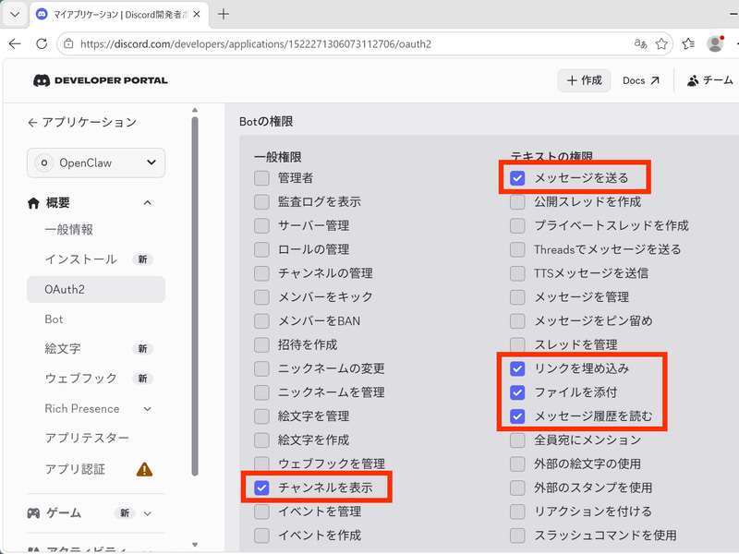The height and width of the screenshot is (554, 739).
Task: Uncheck メッセージを送る permission
Action: click(517, 178)
